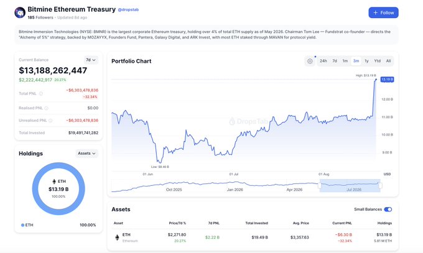
Task: Click the Follow button
Action: point(383,12)
